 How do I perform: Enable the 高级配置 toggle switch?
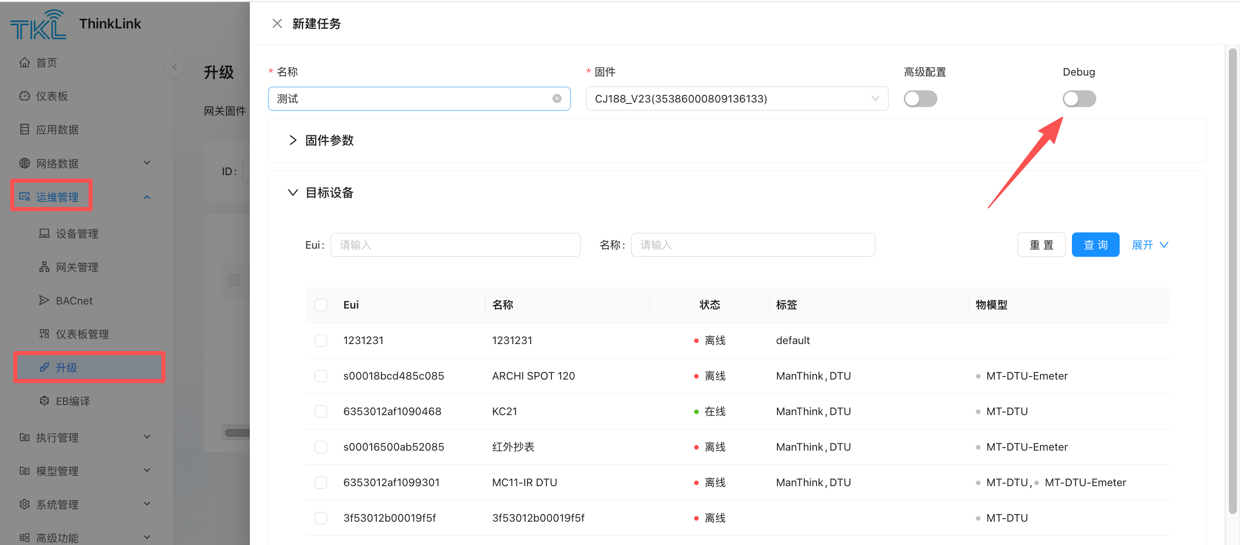coord(920,98)
